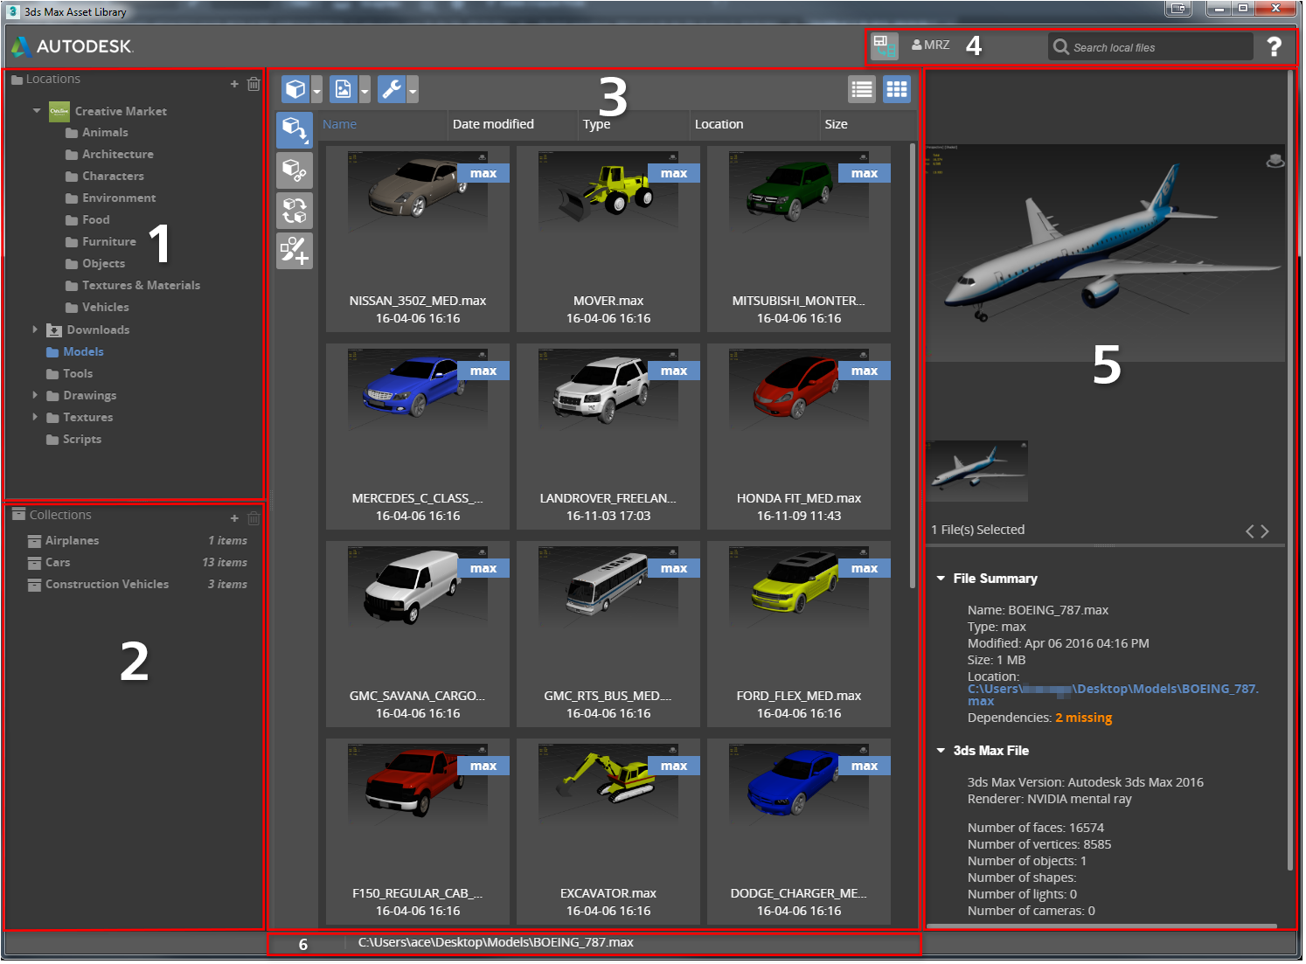Click the sync panel icon beside MRZ
The image size is (1306, 964).
coord(885,45)
